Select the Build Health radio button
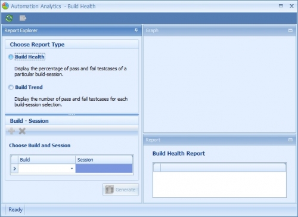Image resolution: width=298 pixels, height=217 pixels. coord(11,57)
